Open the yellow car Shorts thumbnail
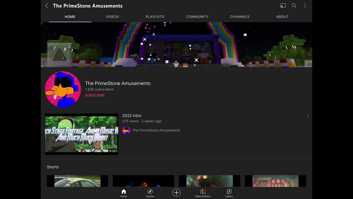The height and width of the screenshot is (199, 353). pos(77,181)
